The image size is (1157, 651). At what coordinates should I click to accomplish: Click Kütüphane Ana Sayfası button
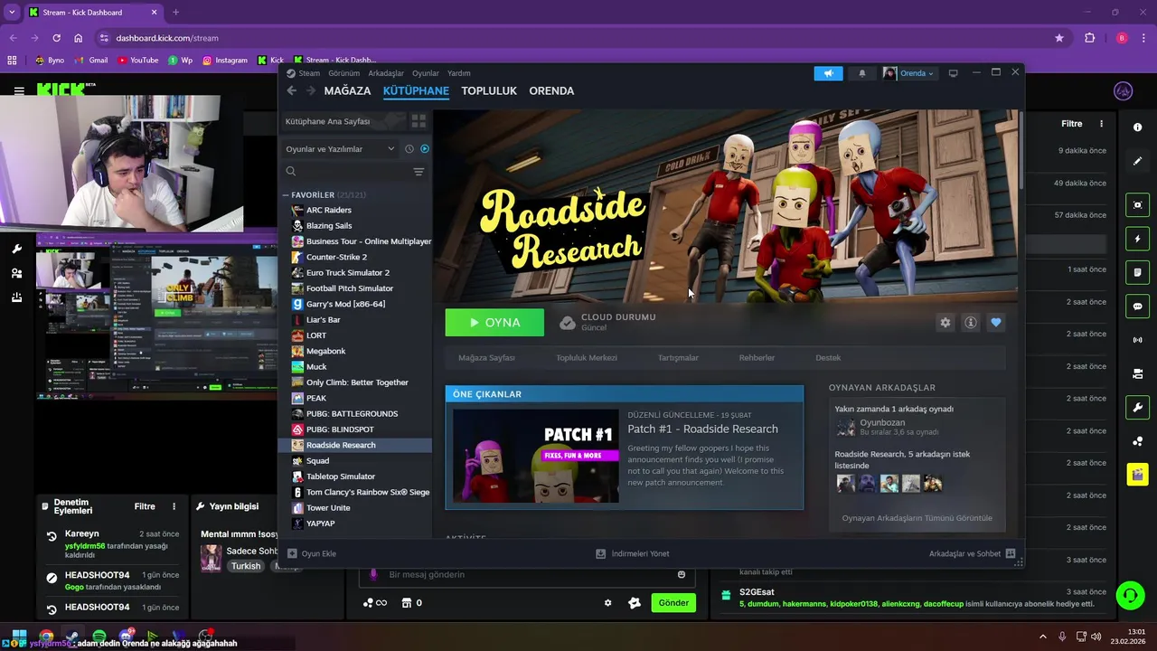click(343, 121)
